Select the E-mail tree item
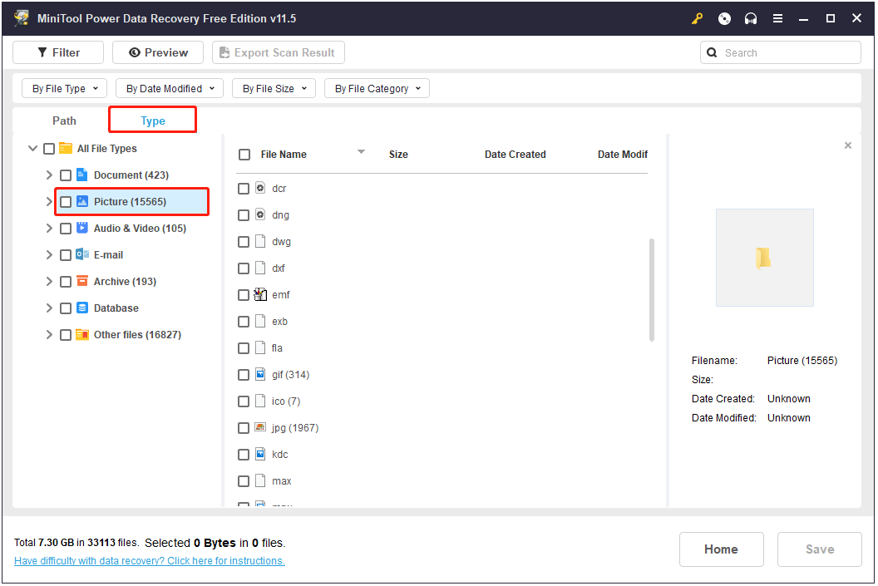The width and height of the screenshot is (878, 586). pyautogui.click(x=109, y=255)
